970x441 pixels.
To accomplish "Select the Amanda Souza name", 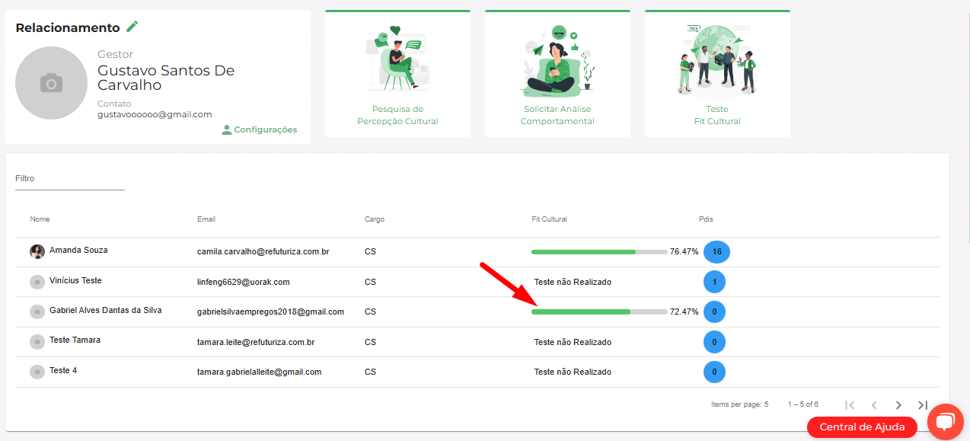I will [x=78, y=250].
